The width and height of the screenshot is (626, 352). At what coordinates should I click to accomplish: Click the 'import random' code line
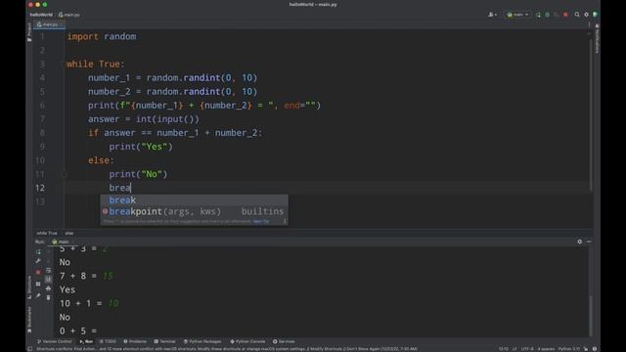[102, 36]
